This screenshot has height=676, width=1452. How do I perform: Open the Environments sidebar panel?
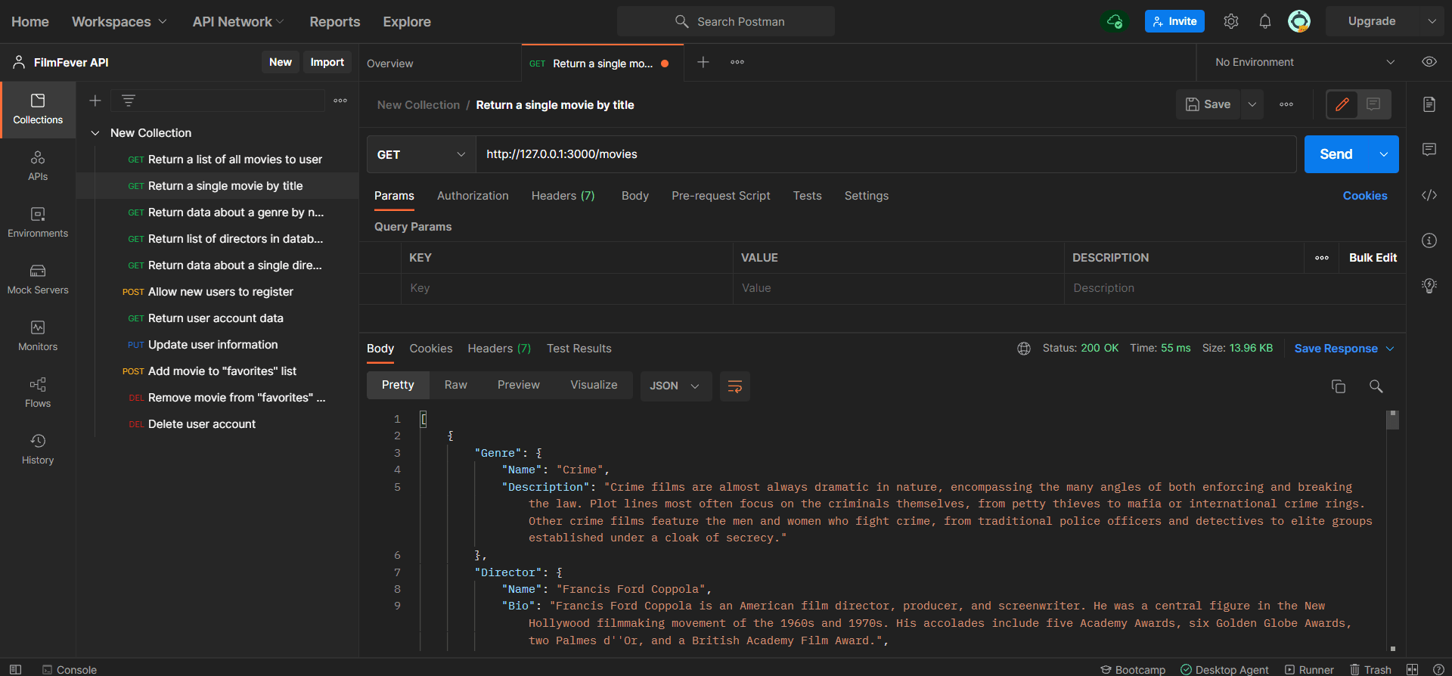[38, 223]
